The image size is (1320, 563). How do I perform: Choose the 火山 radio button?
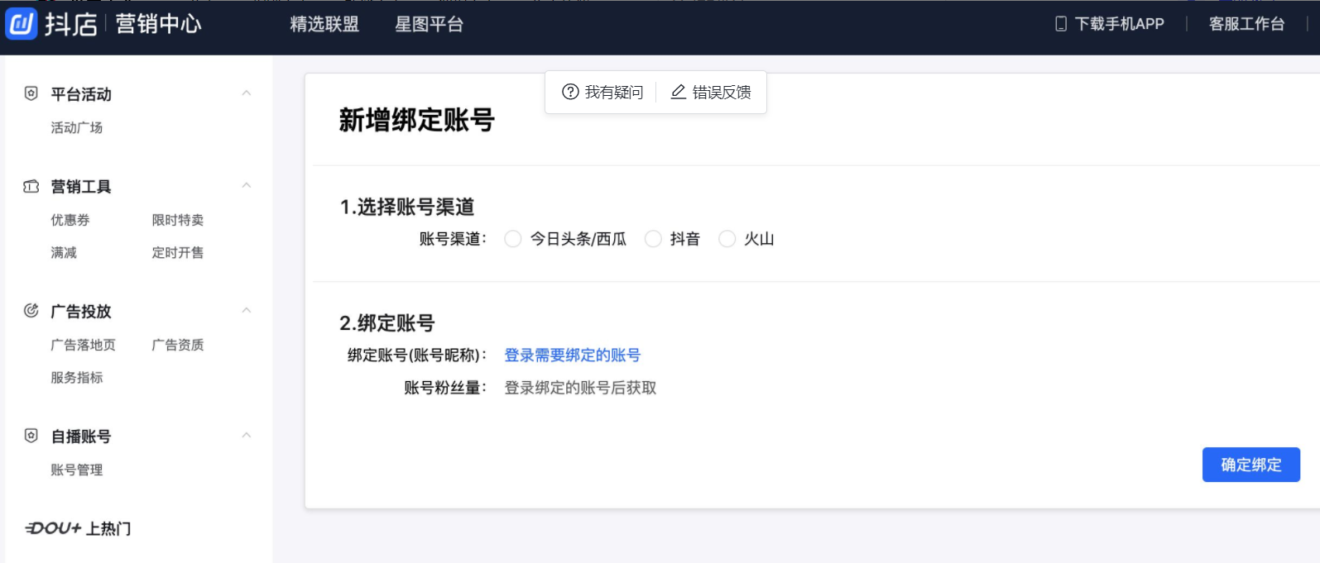[727, 239]
